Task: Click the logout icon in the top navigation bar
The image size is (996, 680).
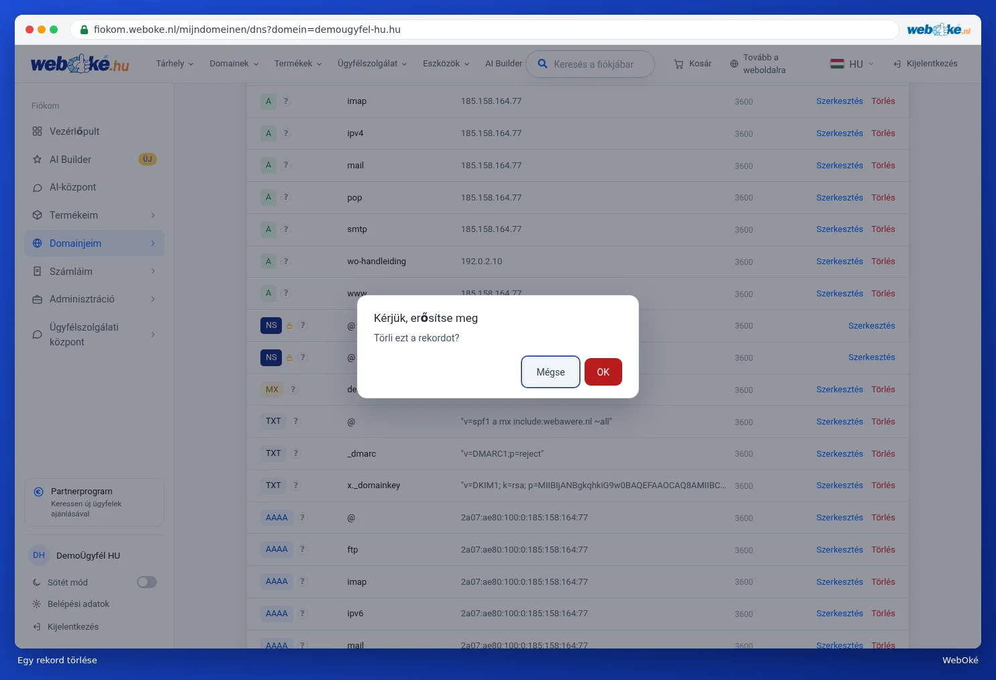Action: coord(897,64)
